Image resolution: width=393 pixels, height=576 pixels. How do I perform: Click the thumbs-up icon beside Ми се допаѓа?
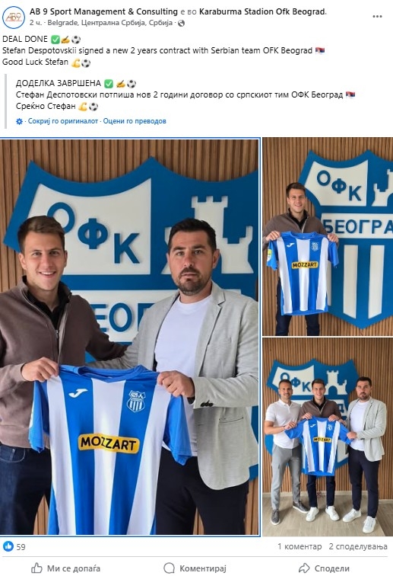(36, 568)
